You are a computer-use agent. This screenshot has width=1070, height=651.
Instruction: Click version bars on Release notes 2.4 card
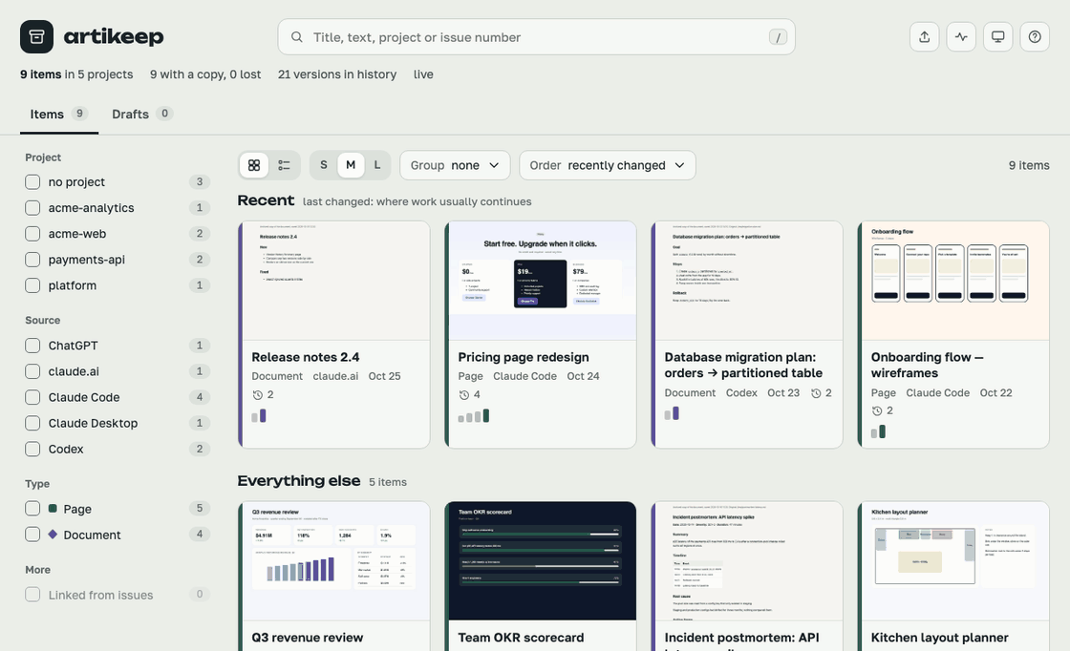(x=259, y=416)
